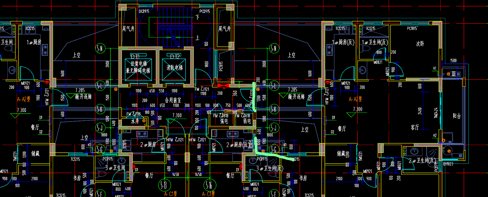
Task: Select the 合用前室 room label
Action: pyautogui.click(x=173, y=100)
